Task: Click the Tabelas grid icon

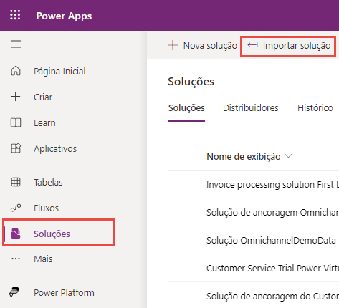Action: click(x=16, y=182)
